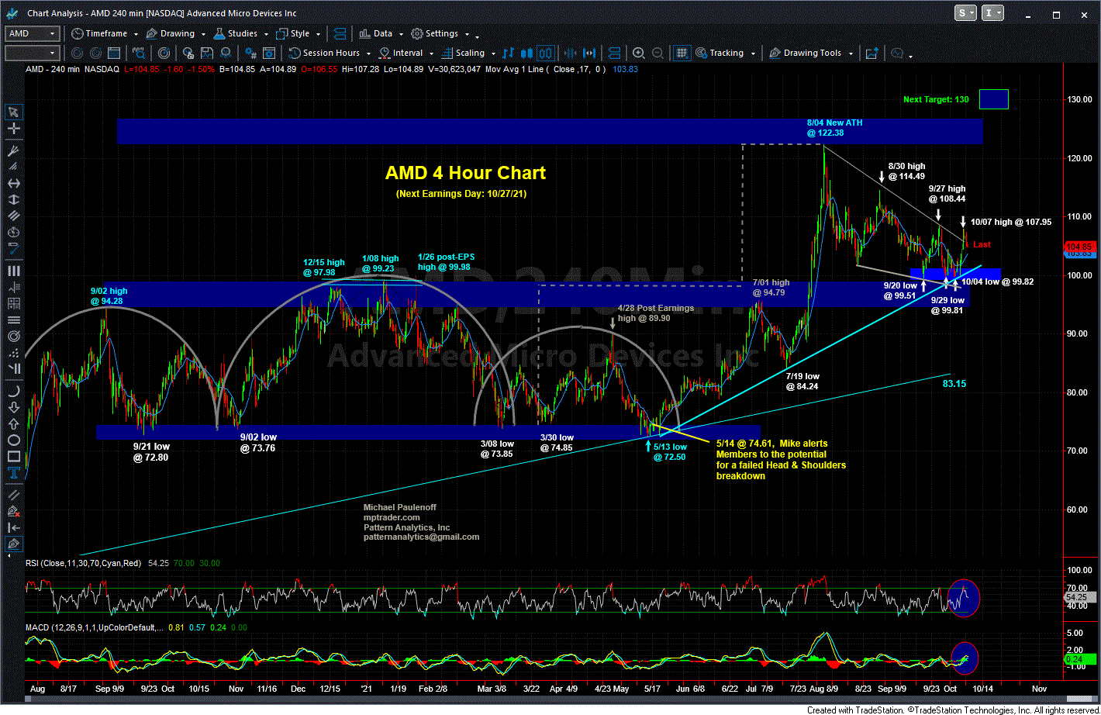Click the window linking icon beside Style
The height and width of the screenshot is (715, 1101).
click(x=340, y=33)
